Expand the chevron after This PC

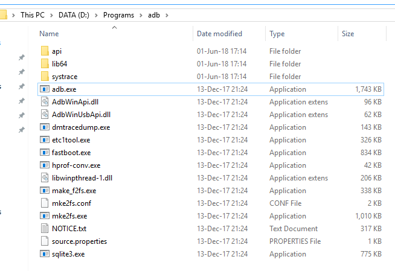click(x=51, y=15)
